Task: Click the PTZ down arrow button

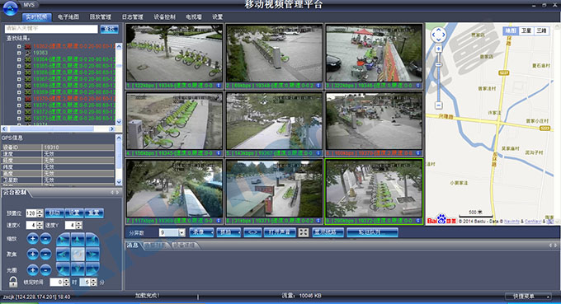Action: click(x=78, y=269)
